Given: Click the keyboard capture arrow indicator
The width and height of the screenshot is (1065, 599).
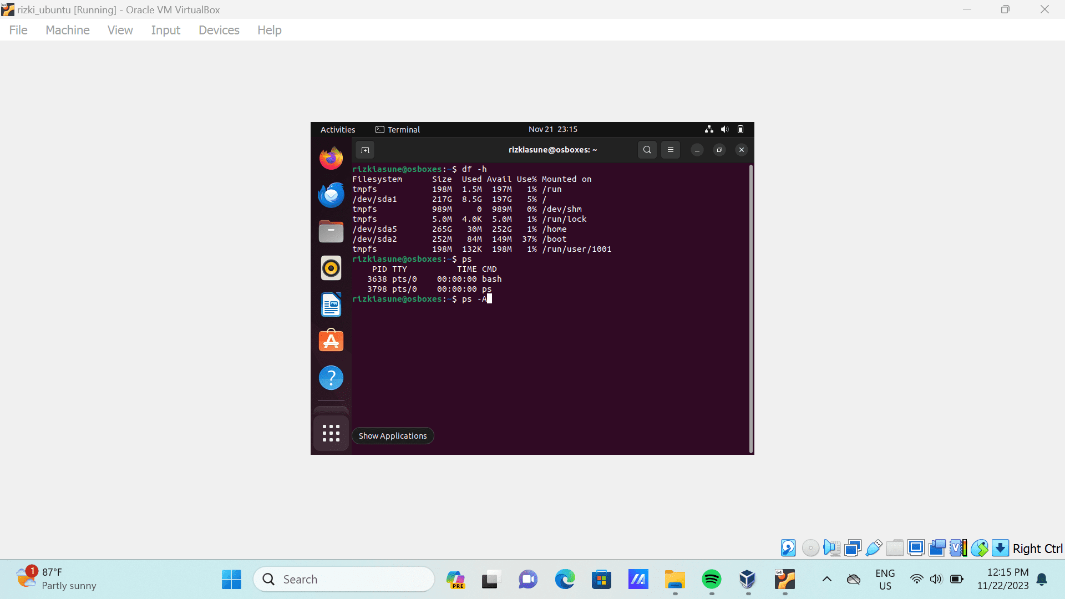Looking at the screenshot, I should point(1000,548).
